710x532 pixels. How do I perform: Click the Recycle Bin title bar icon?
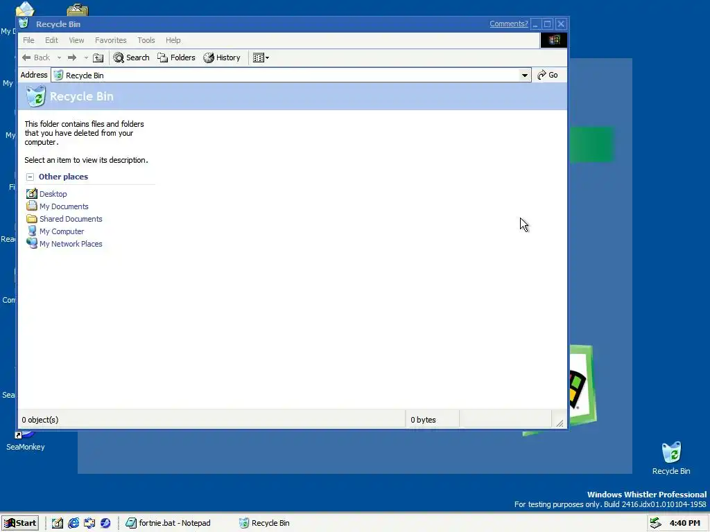(x=24, y=24)
